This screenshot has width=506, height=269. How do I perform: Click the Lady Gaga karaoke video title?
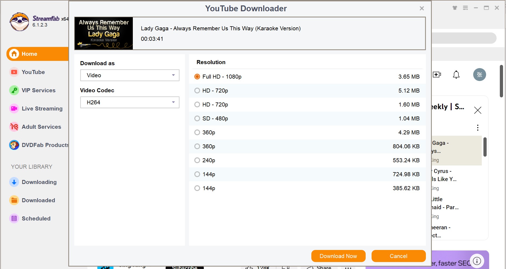(x=221, y=28)
